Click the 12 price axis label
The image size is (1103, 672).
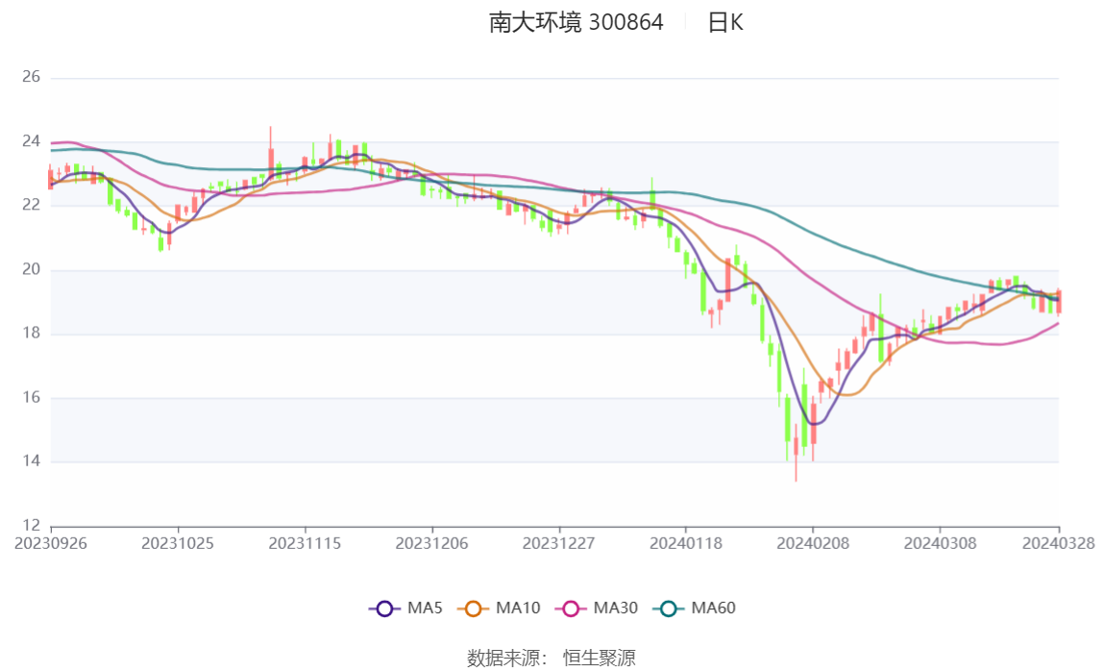[x=31, y=526]
